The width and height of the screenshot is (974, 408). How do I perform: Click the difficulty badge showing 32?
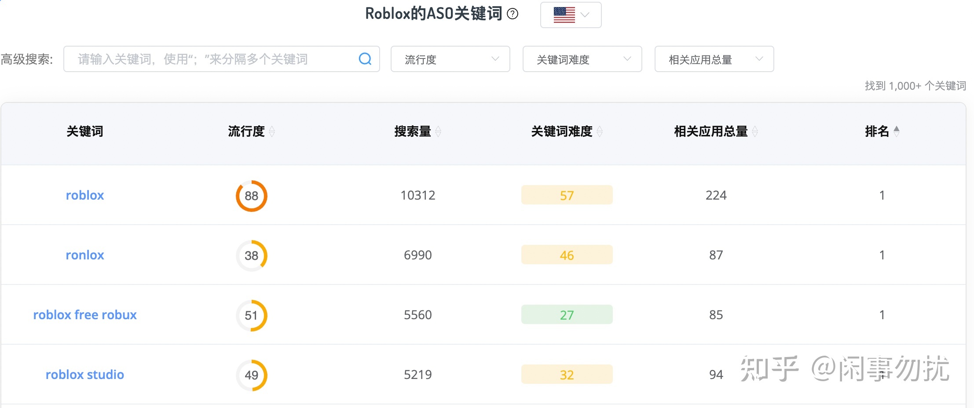point(567,374)
